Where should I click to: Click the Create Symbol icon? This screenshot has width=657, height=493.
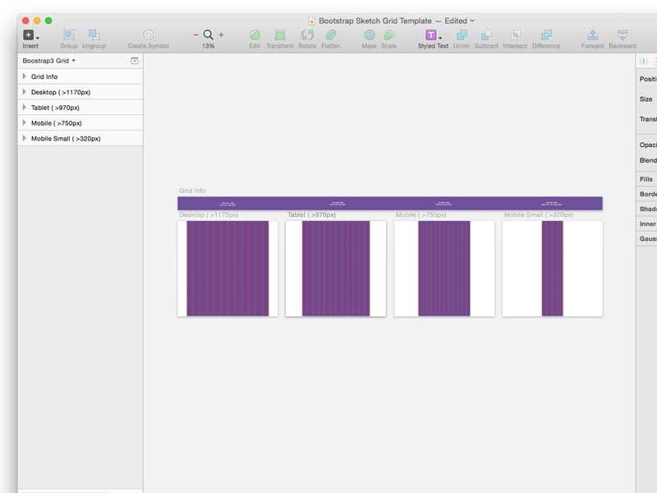pos(148,35)
